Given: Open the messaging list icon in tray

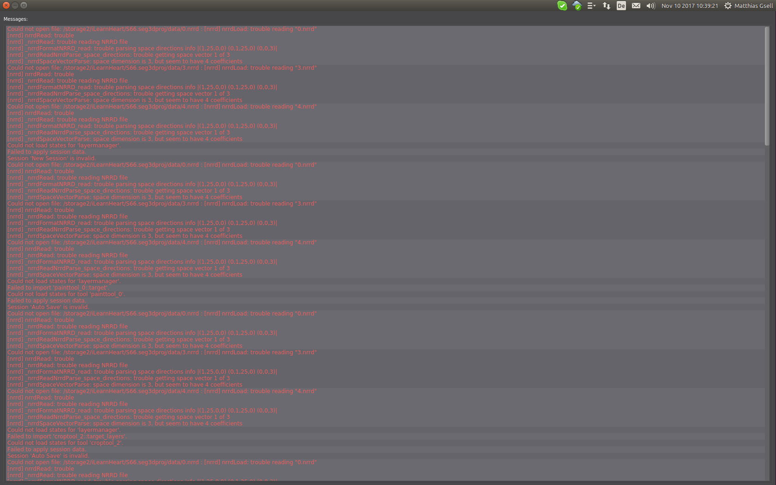Looking at the screenshot, I should [591, 6].
